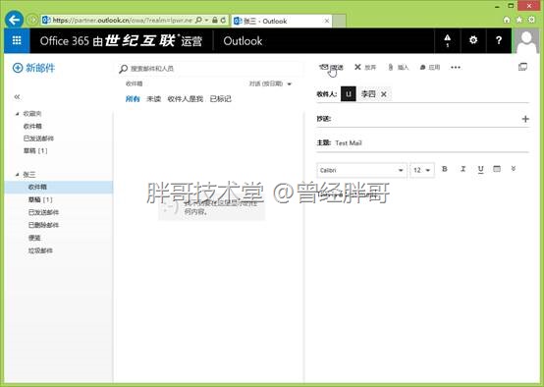Switch to the 未读 filter tab

[x=154, y=99]
